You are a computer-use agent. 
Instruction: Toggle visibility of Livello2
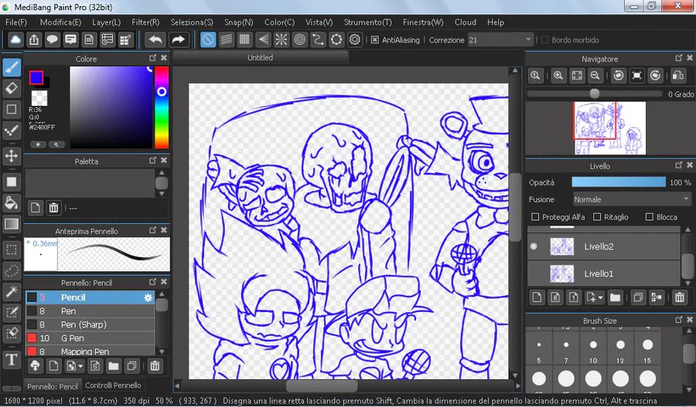coord(534,246)
